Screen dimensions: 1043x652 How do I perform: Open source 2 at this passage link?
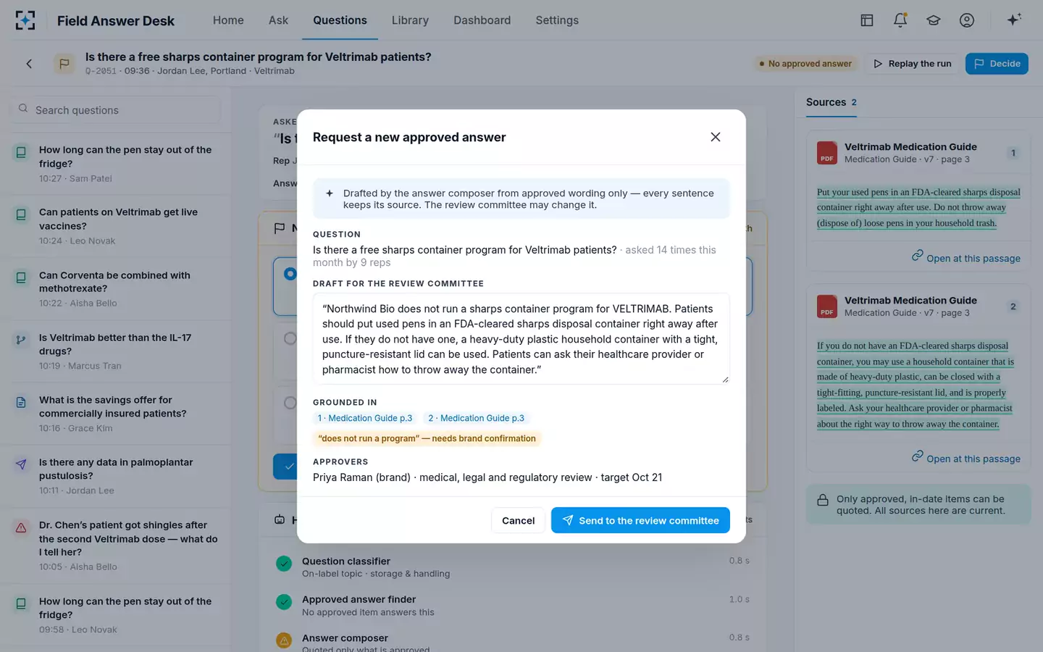point(965,459)
